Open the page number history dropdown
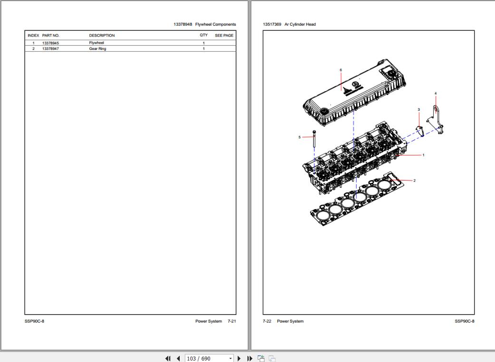This screenshot has height=362, width=495. coord(230,358)
